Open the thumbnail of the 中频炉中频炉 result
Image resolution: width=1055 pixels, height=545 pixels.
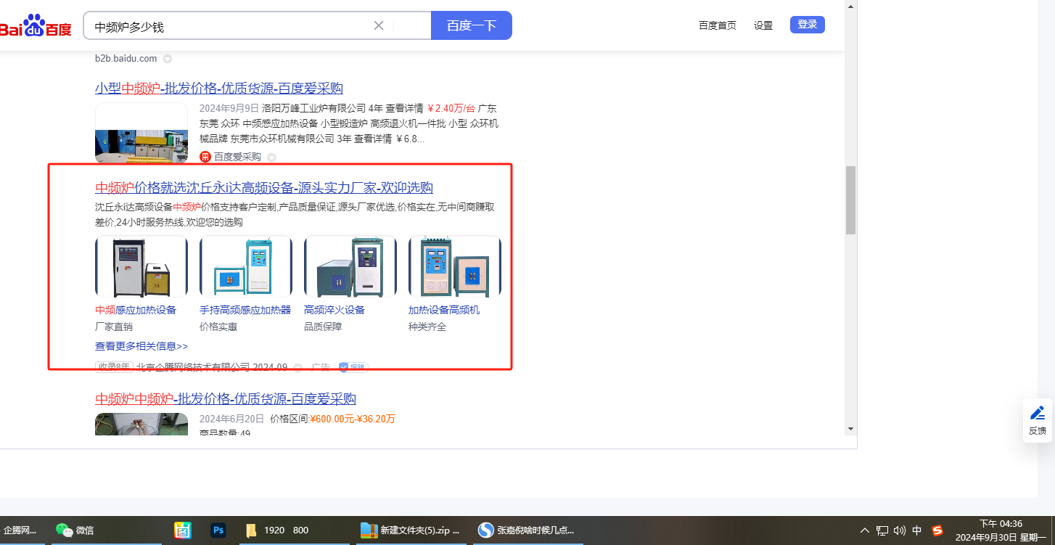(141, 424)
